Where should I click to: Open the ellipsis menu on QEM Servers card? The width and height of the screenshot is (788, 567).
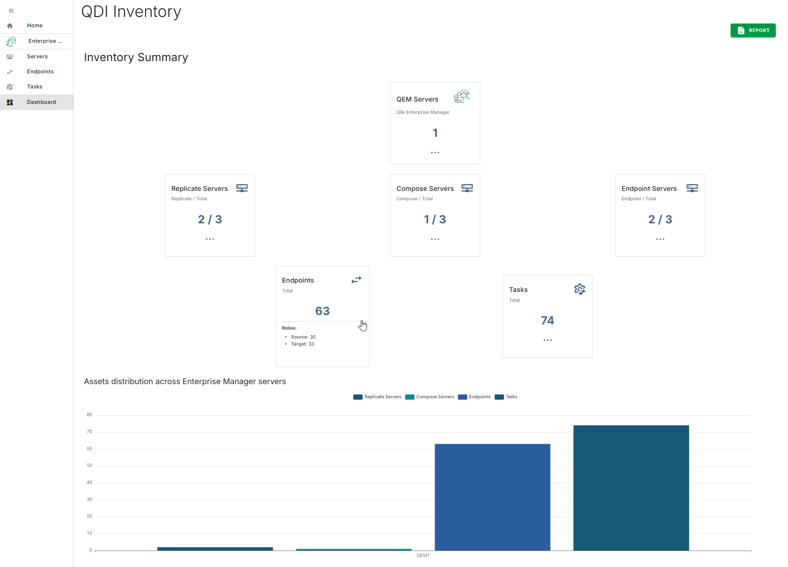coord(435,152)
